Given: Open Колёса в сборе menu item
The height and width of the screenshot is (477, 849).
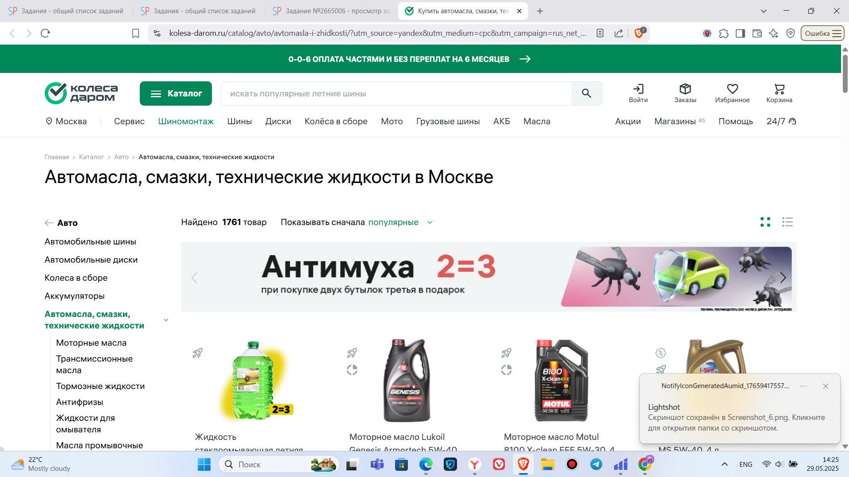Looking at the screenshot, I should [x=336, y=121].
